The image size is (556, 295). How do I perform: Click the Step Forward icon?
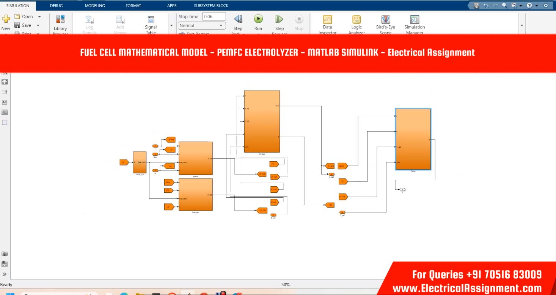[279, 19]
